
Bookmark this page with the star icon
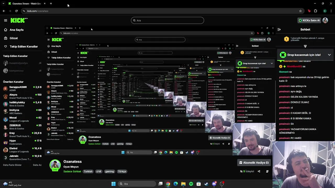(x=300, y=11)
